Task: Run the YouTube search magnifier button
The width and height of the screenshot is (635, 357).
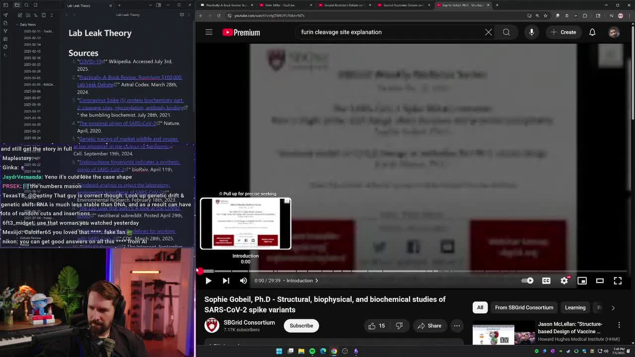Action: (x=506, y=32)
